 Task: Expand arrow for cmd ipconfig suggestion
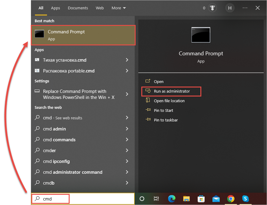pyautogui.click(x=127, y=161)
